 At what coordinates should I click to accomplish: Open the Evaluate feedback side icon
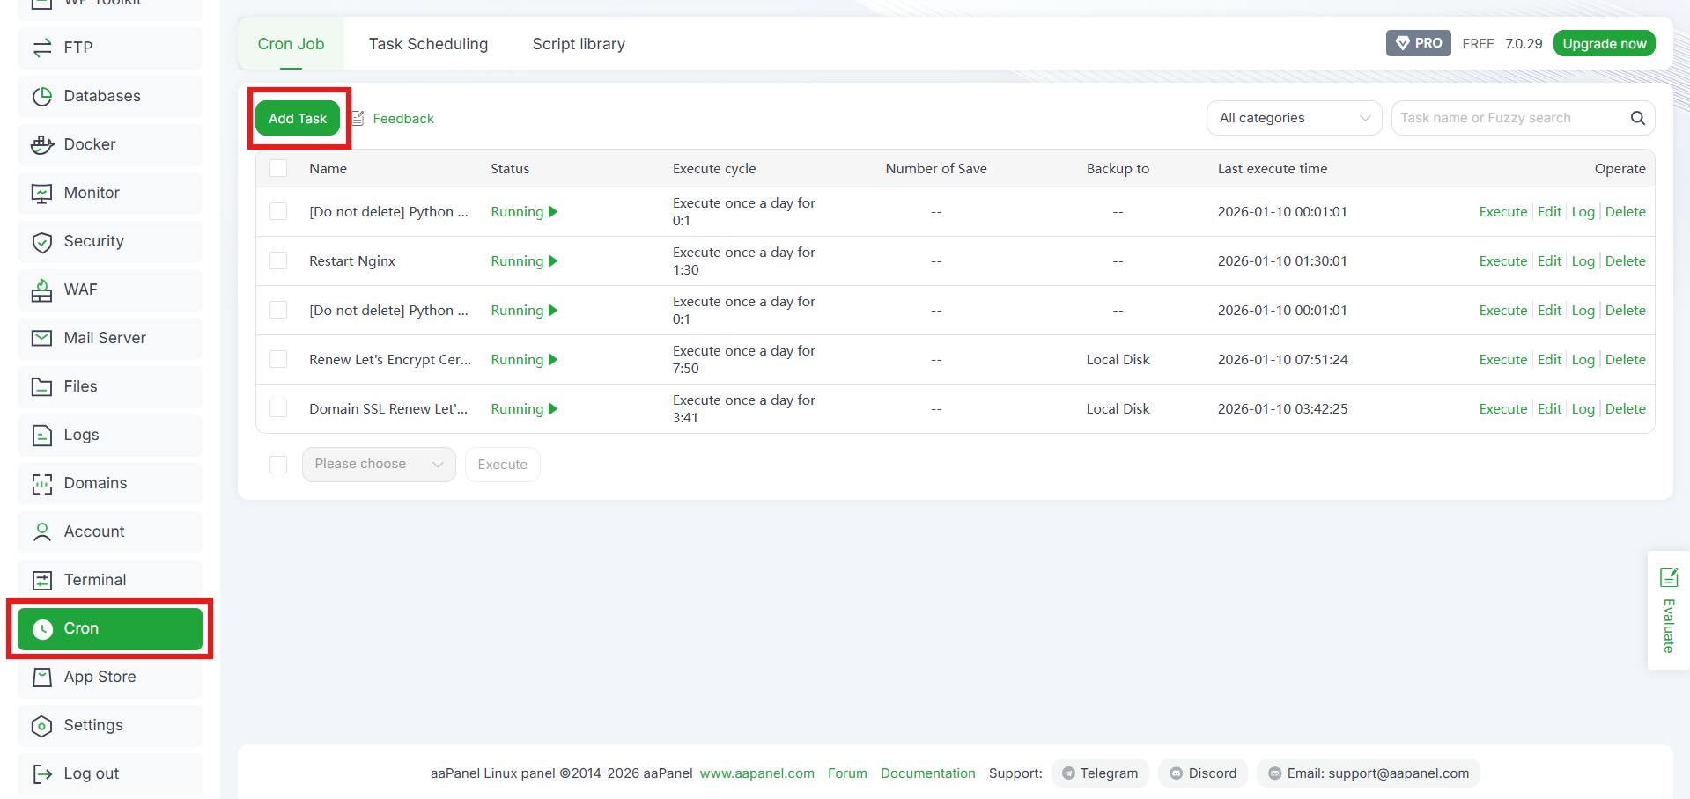click(x=1669, y=577)
